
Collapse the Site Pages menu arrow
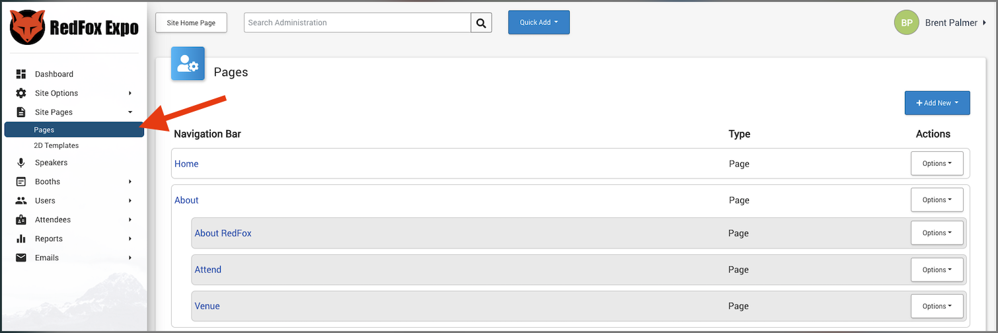(x=130, y=112)
